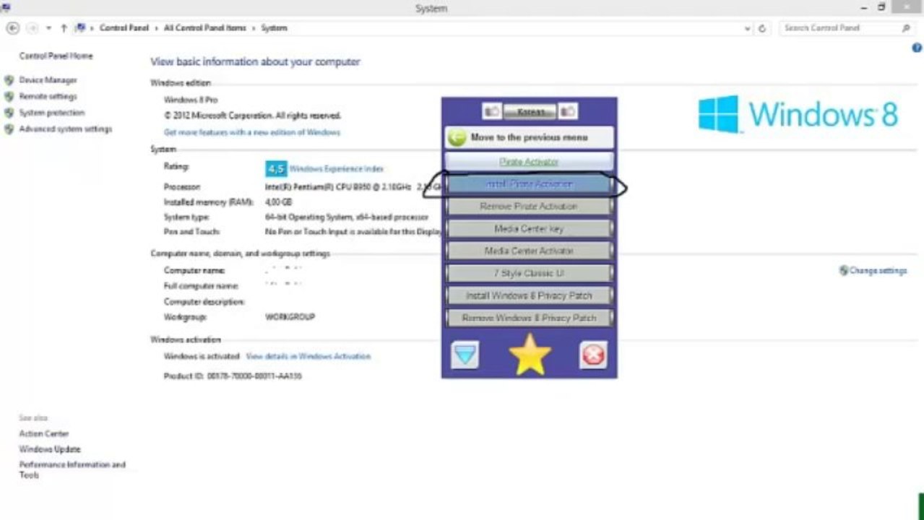Click the WORKGROUP value text
The height and width of the screenshot is (520, 924).
click(290, 317)
